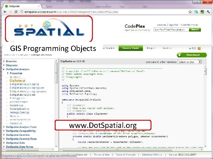Open Voronoi.cs file

point(16,123)
